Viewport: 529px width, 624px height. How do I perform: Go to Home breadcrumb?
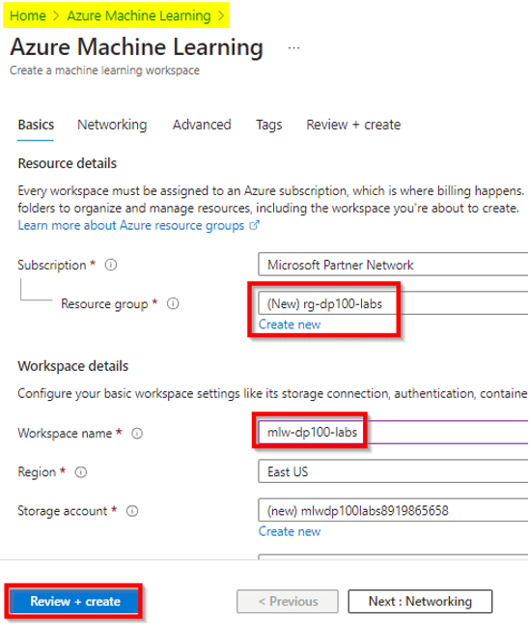pyautogui.click(x=28, y=15)
